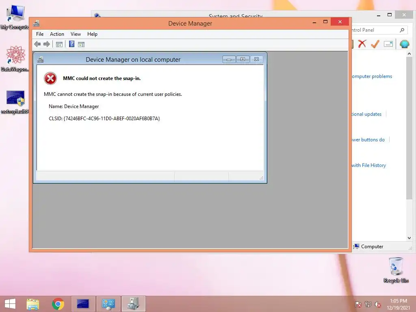Close the outer Device Manager window
Viewport: 416px width, 312px height.
pyautogui.click(x=340, y=22)
